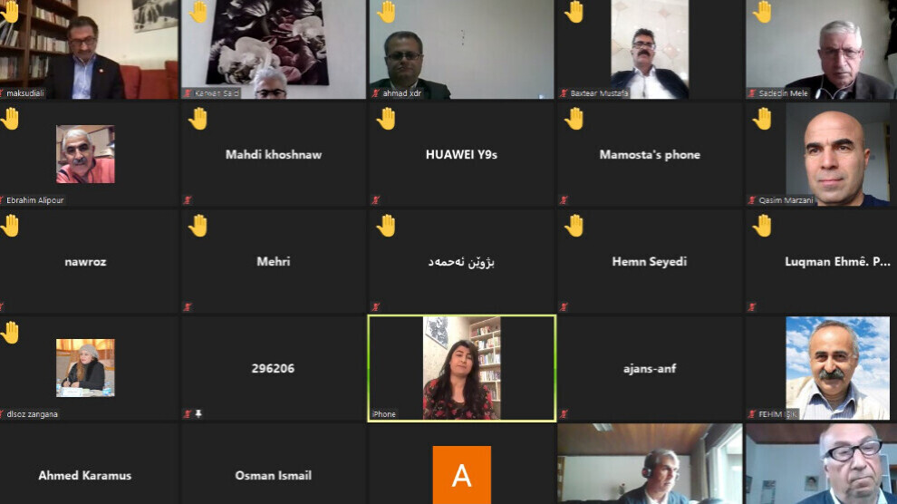
Task: Click the maksudiali name label
Action: [x=25, y=93]
